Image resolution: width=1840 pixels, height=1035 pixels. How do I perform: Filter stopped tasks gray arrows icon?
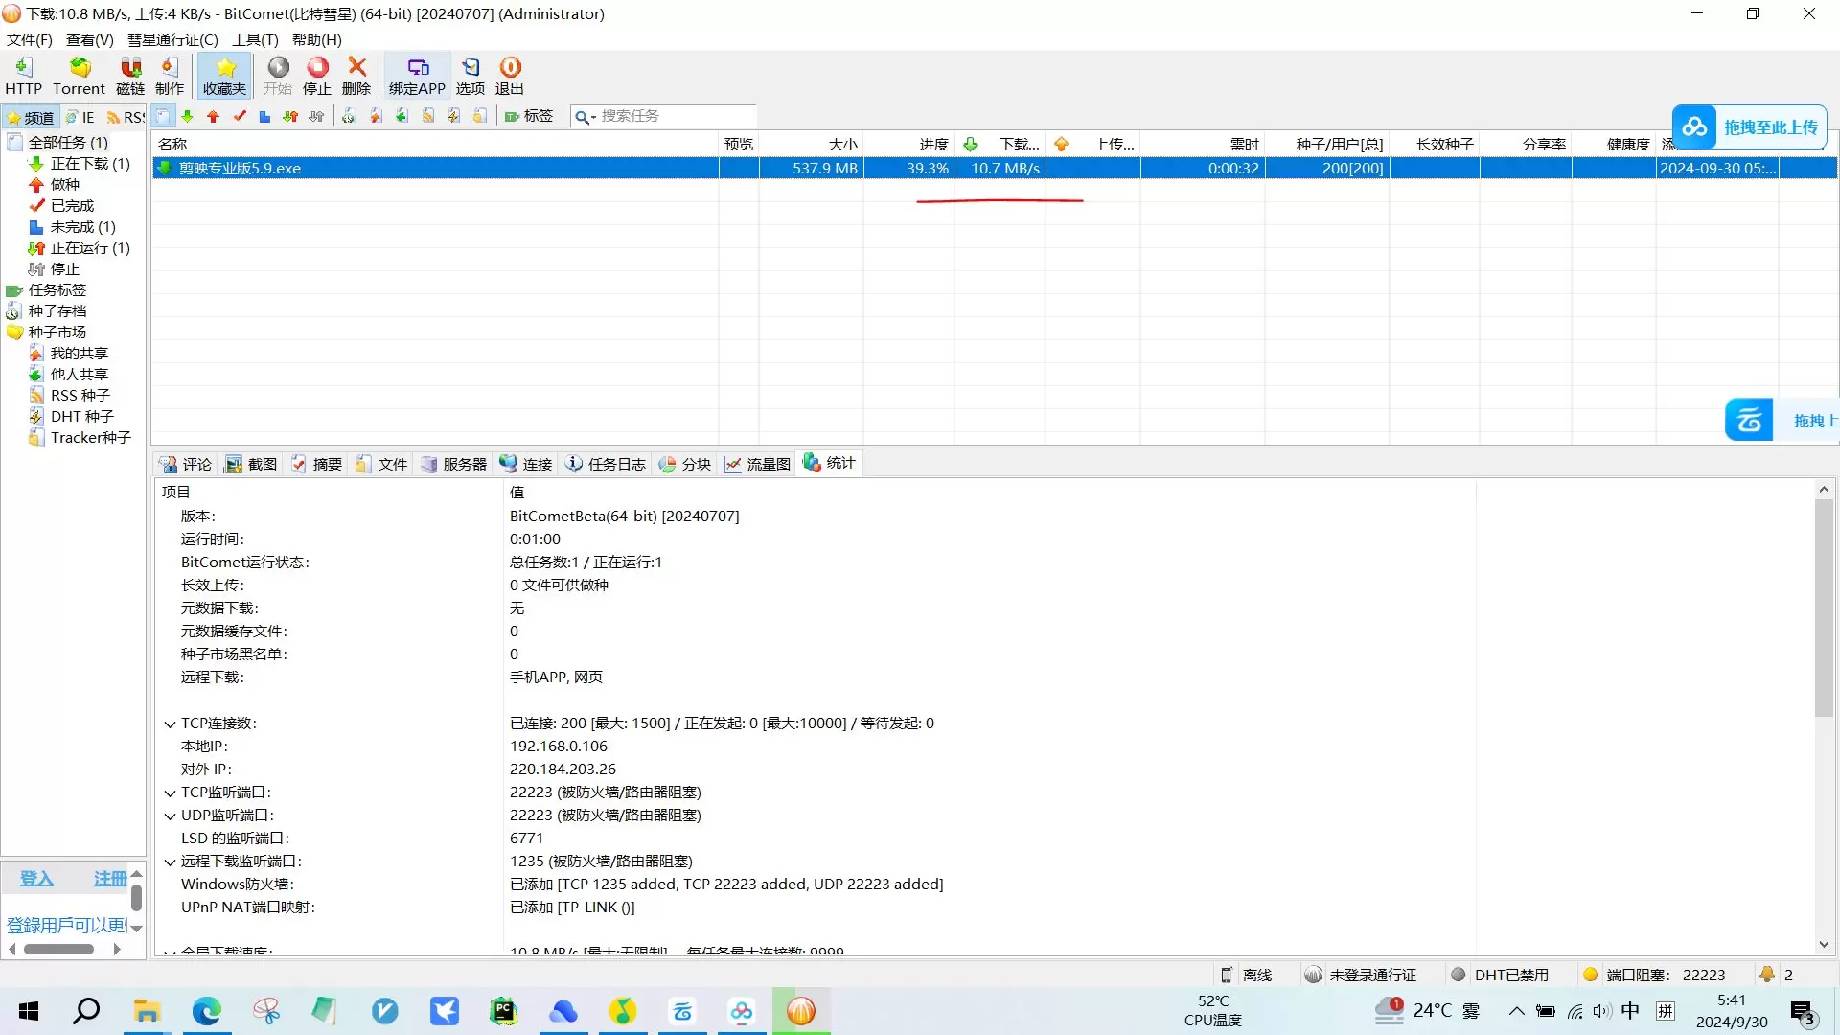click(x=316, y=116)
